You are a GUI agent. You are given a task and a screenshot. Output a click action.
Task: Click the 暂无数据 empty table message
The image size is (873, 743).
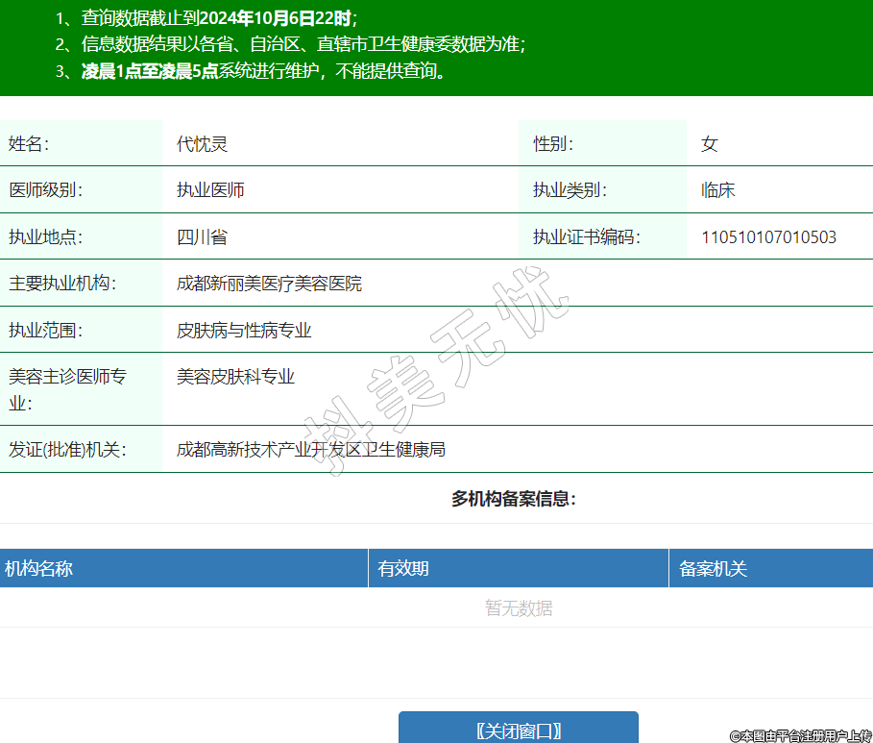518,607
